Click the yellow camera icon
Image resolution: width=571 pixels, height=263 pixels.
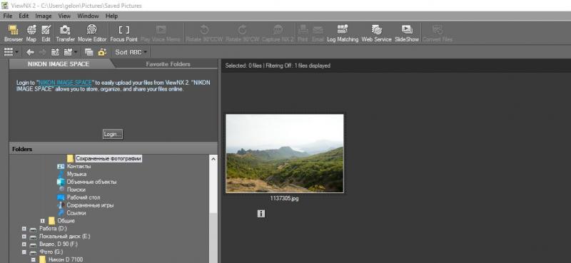click(102, 52)
